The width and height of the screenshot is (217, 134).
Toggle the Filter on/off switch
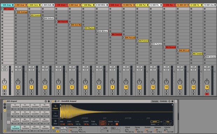[53, 128]
